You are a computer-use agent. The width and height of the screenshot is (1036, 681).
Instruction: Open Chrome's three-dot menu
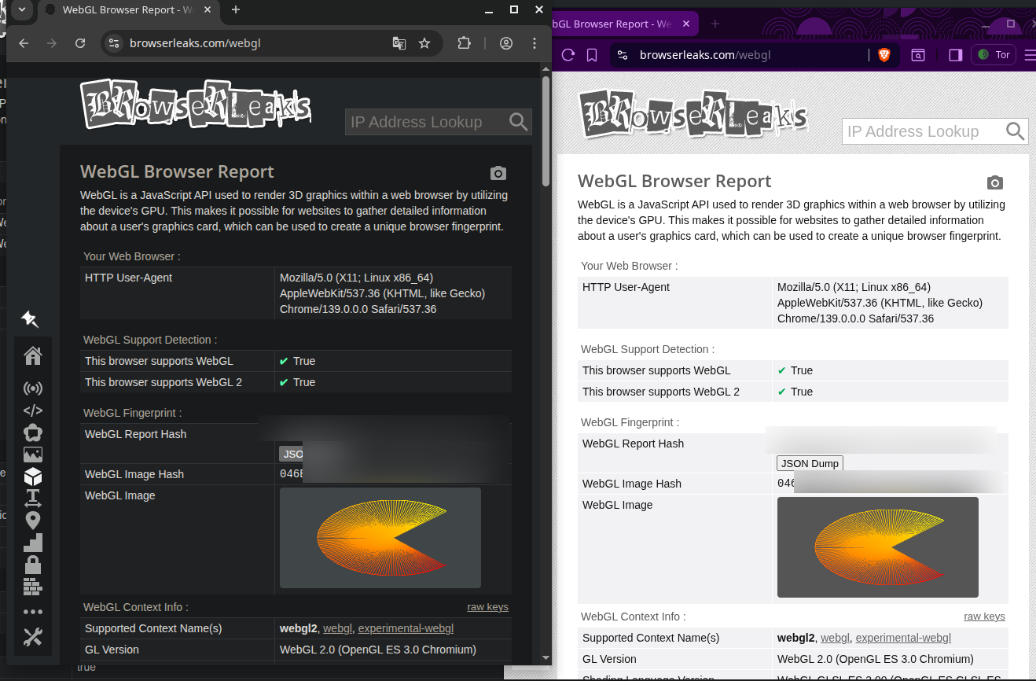(x=535, y=43)
